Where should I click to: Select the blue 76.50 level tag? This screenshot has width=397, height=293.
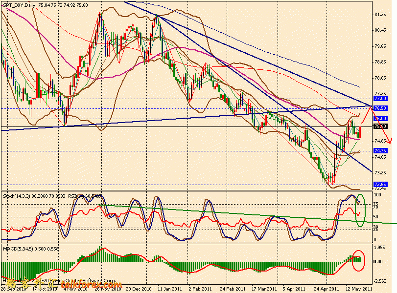pos(380,108)
